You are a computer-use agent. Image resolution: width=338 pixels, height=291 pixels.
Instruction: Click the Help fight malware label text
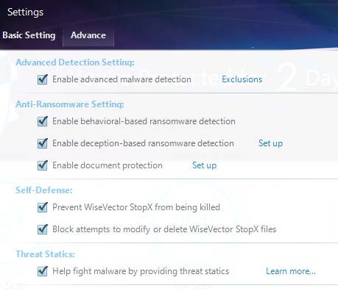[141, 271]
